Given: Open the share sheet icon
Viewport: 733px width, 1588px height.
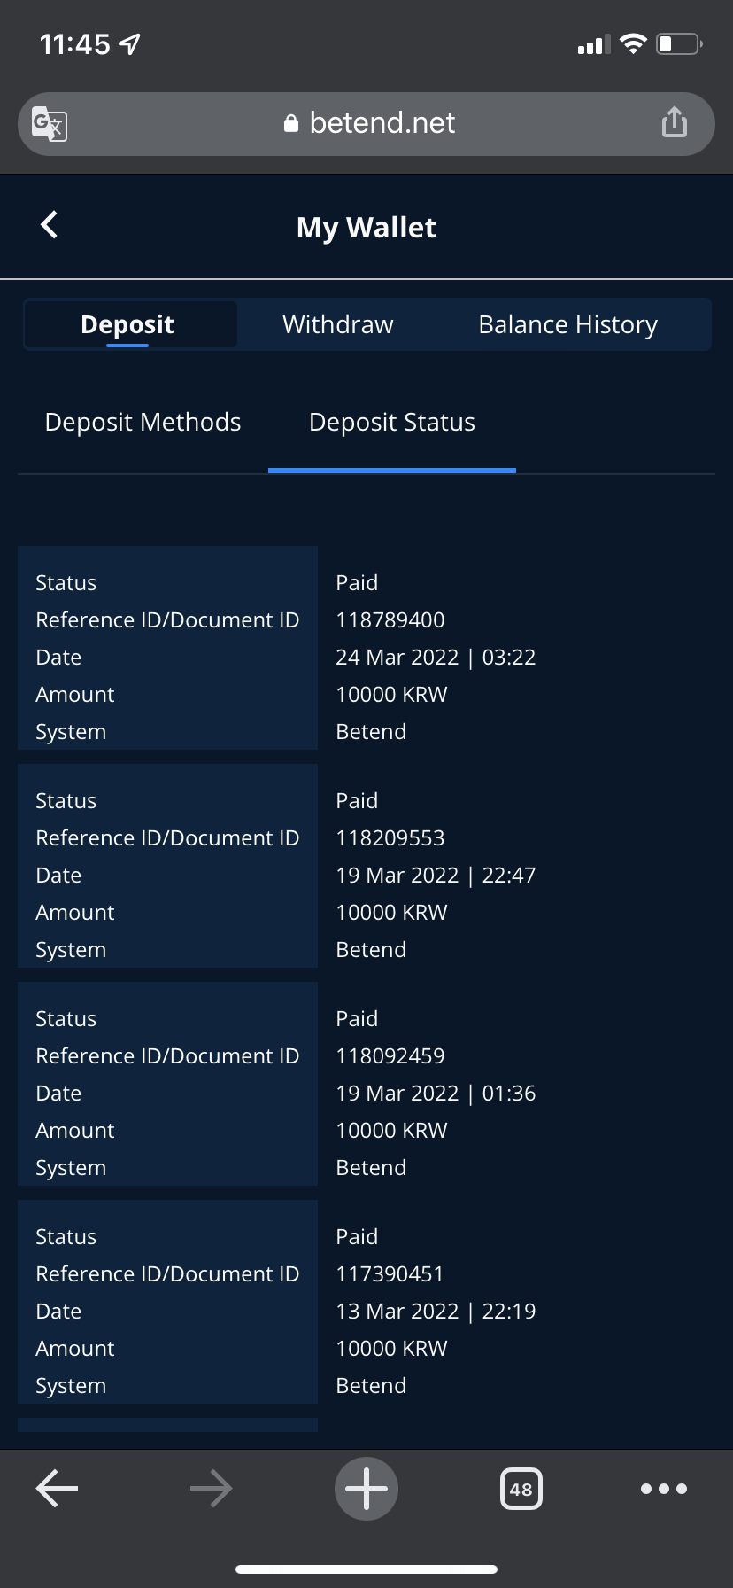Looking at the screenshot, I should 675,122.
